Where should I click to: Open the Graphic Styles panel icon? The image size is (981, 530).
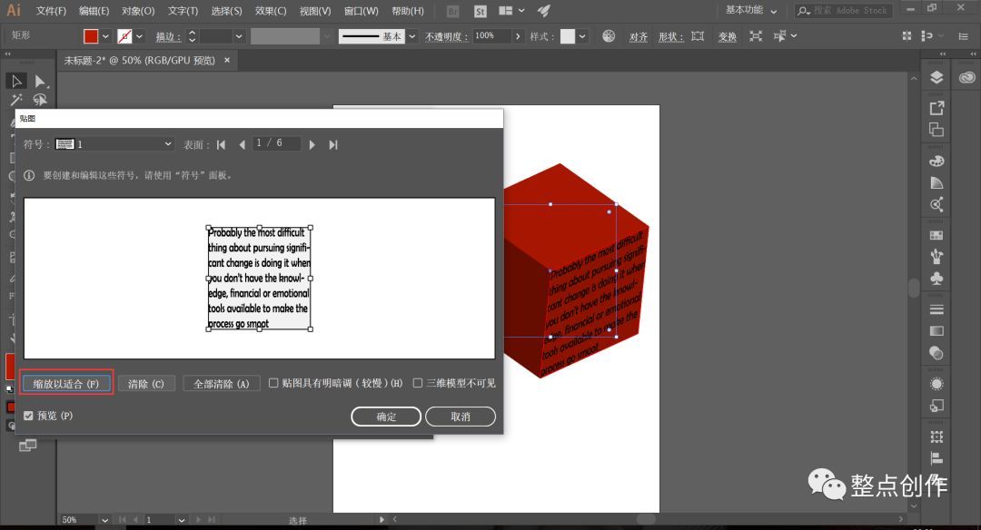tap(936, 406)
